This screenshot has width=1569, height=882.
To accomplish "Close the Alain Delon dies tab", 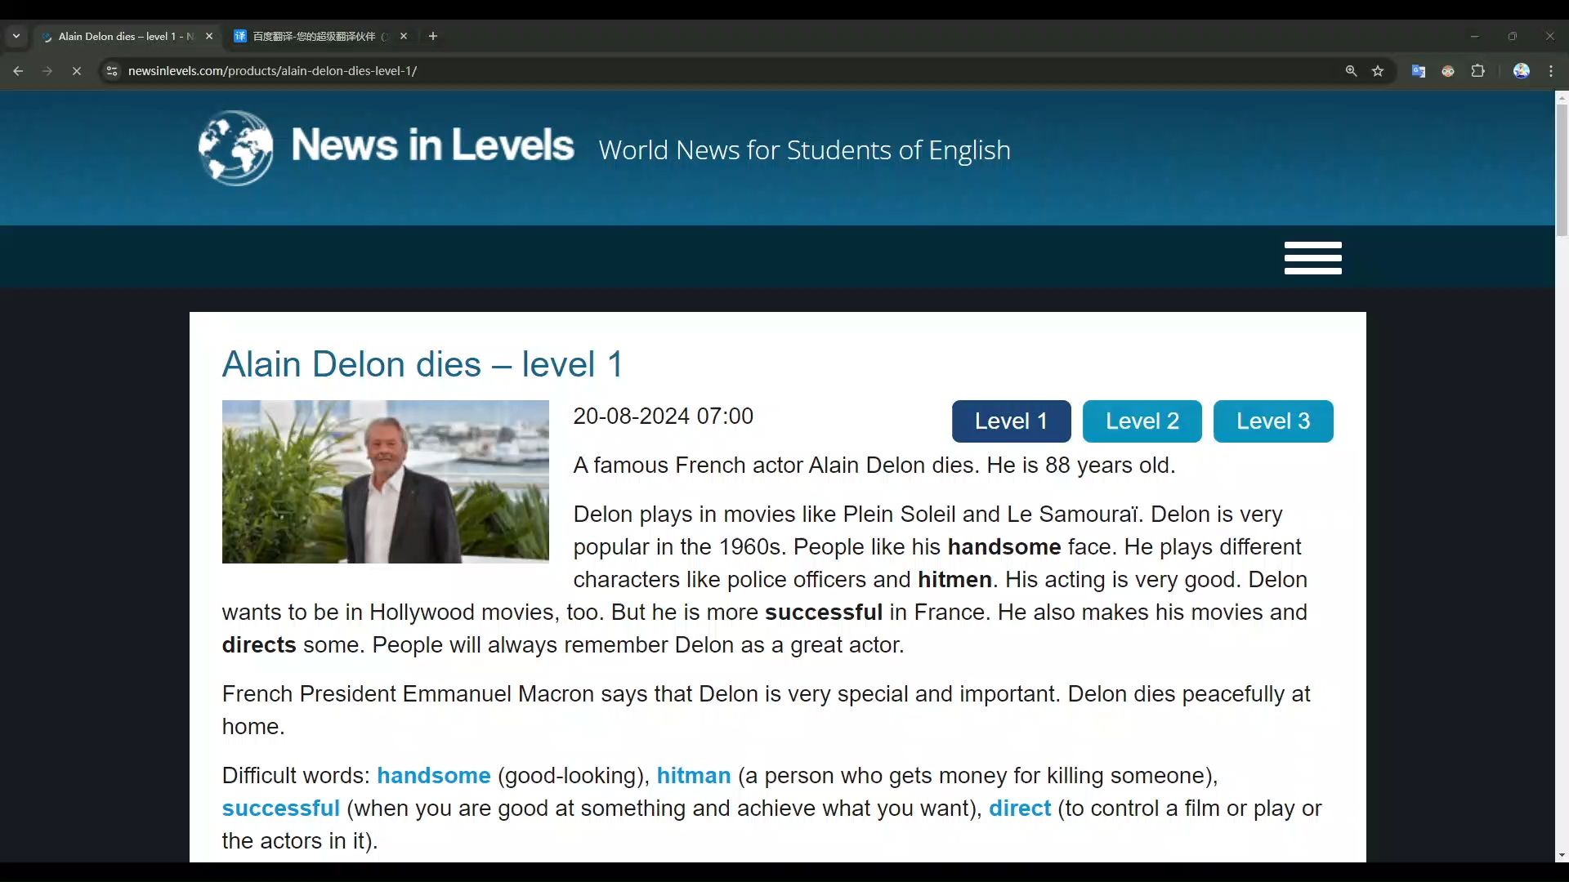I will [209, 36].
